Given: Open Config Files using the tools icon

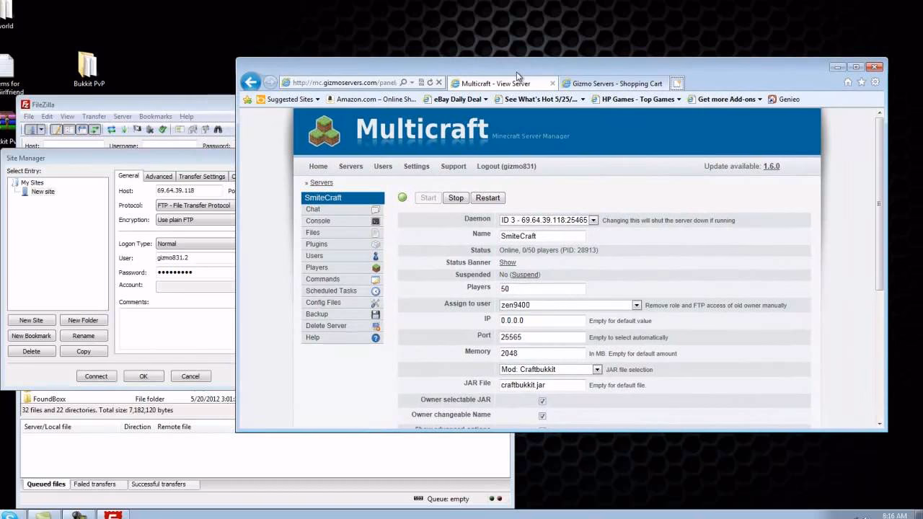Looking at the screenshot, I should coord(375,303).
